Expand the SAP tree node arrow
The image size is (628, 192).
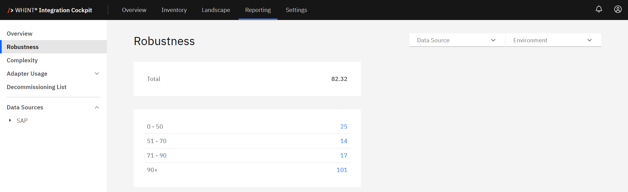coord(10,120)
